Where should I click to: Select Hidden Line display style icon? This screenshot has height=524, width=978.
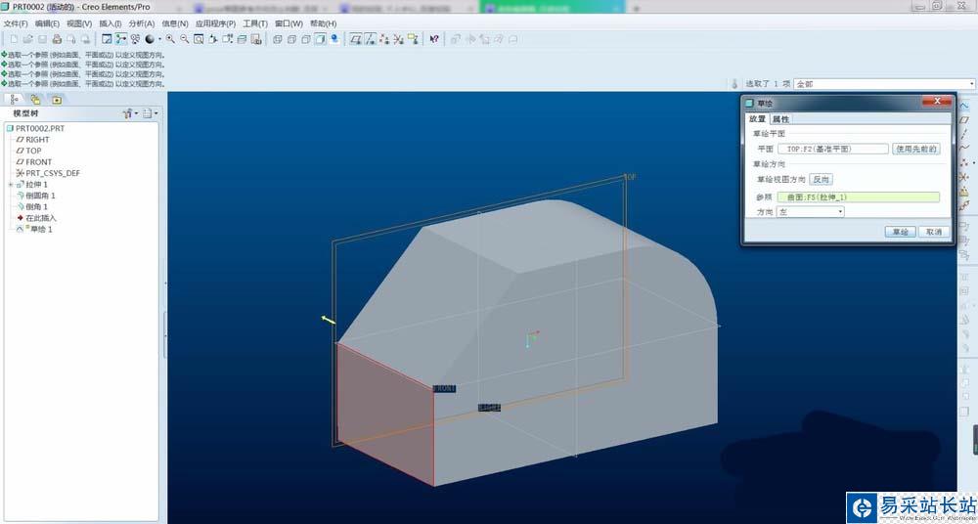(x=291, y=39)
